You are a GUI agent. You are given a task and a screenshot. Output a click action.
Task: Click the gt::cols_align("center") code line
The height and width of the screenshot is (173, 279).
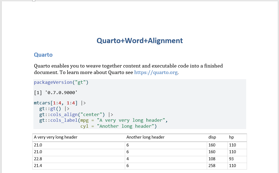click(76, 114)
